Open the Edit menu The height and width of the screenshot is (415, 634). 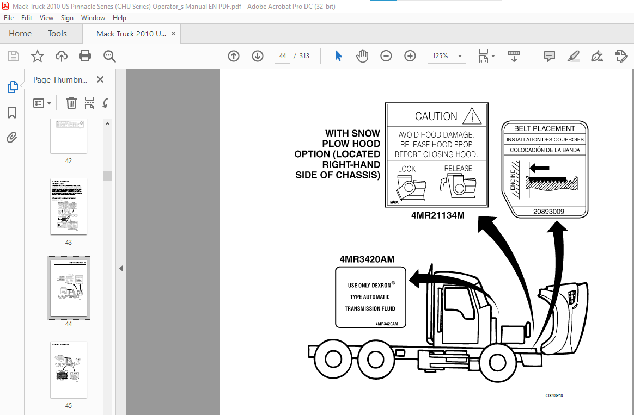[x=27, y=18]
